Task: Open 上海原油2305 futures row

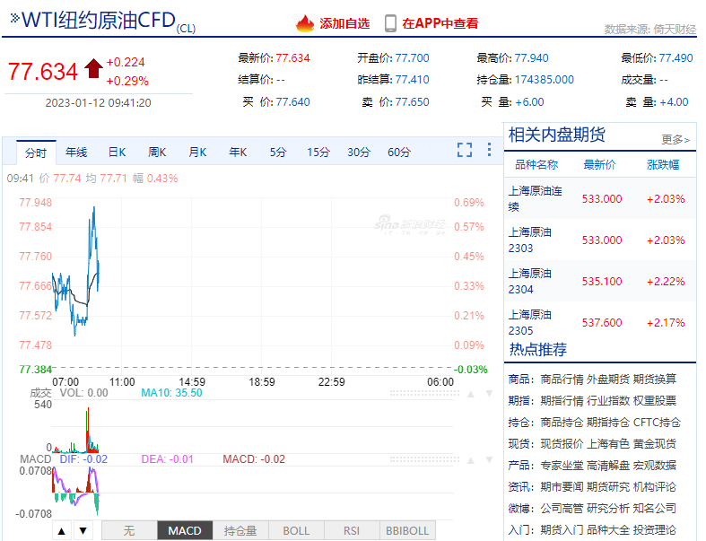Action: [600, 322]
